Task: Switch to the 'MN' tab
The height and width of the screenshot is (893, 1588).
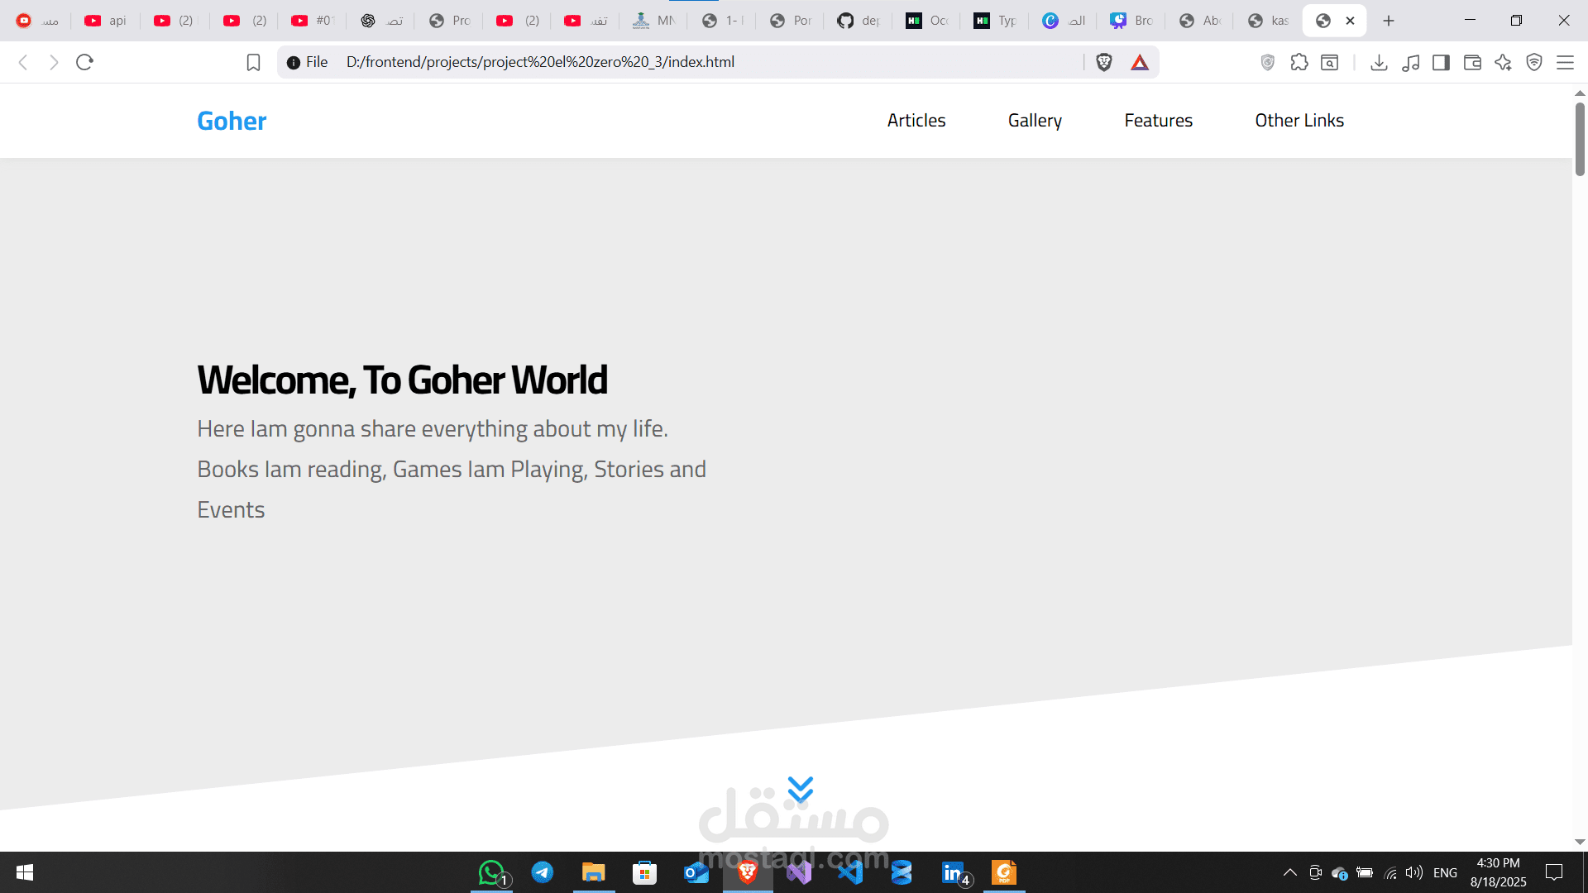Action: coord(653,21)
